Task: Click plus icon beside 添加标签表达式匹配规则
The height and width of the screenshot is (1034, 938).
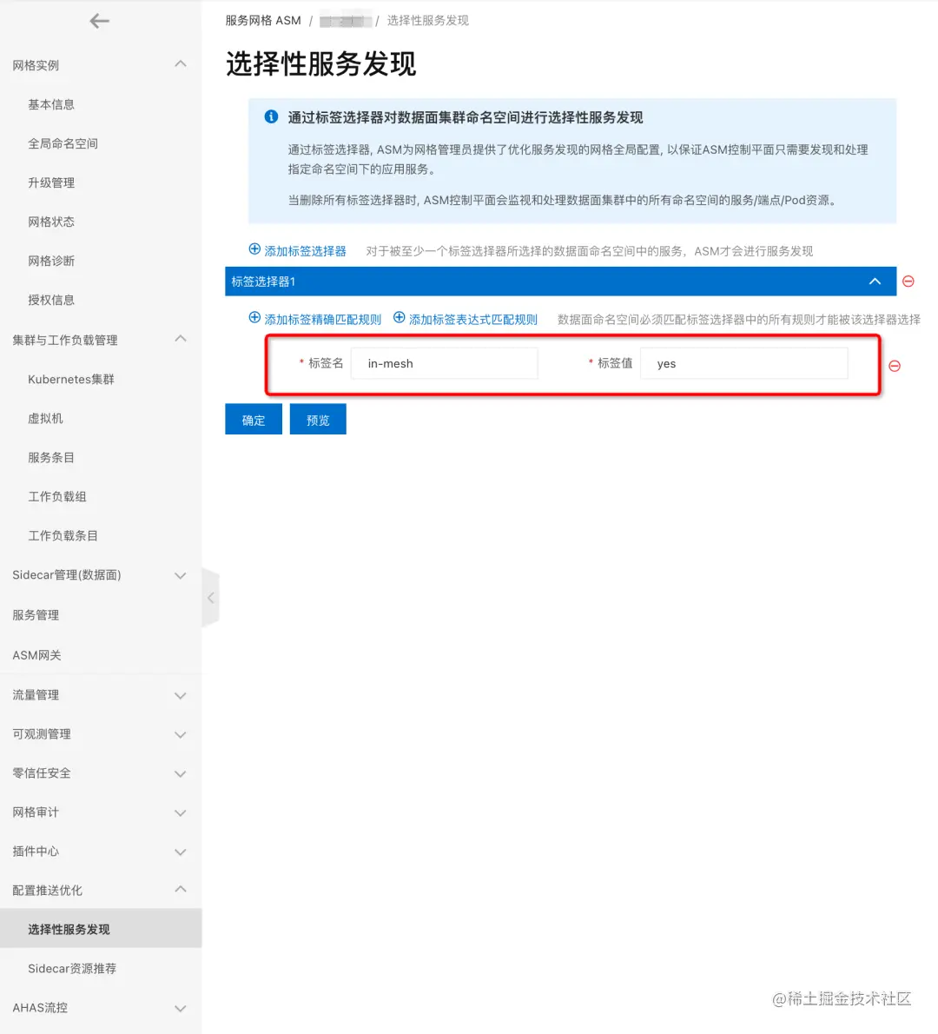Action: [x=399, y=318]
